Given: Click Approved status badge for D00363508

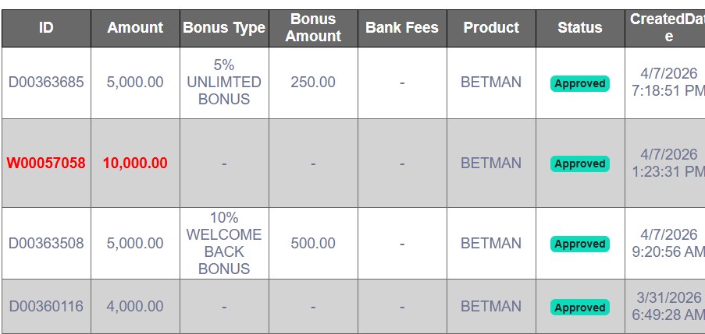Looking at the screenshot, I should [580, 244].
